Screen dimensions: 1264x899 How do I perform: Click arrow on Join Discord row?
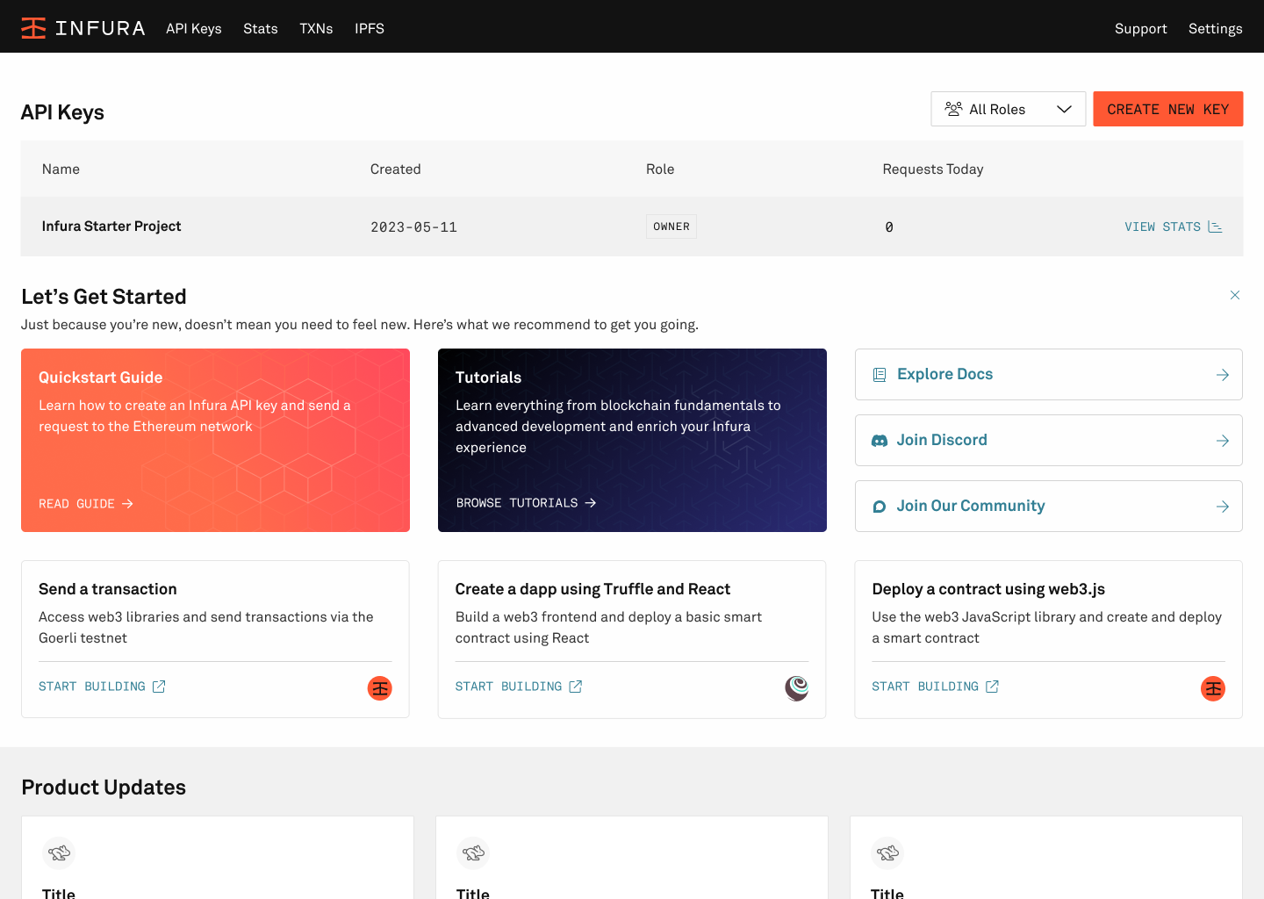(x=1223, y=441)
